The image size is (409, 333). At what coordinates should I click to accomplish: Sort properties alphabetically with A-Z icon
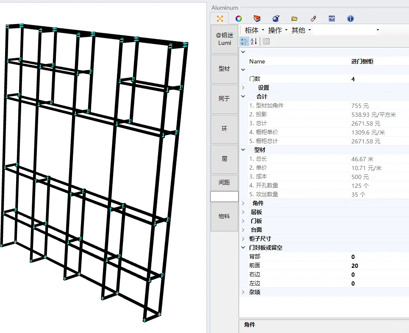[254, 41]
